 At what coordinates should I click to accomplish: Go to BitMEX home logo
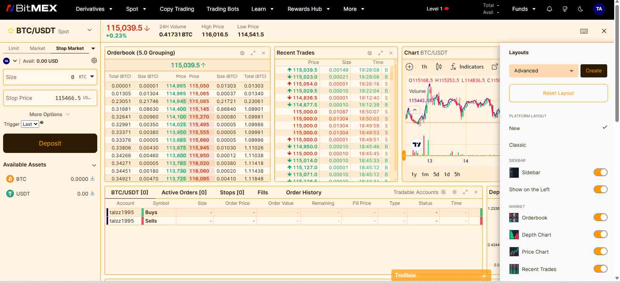[x=32, y=8]
